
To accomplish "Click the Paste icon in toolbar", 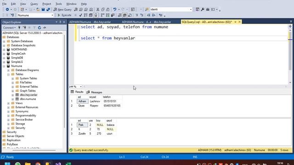I will pyautogui.click(x=108, y=9).
